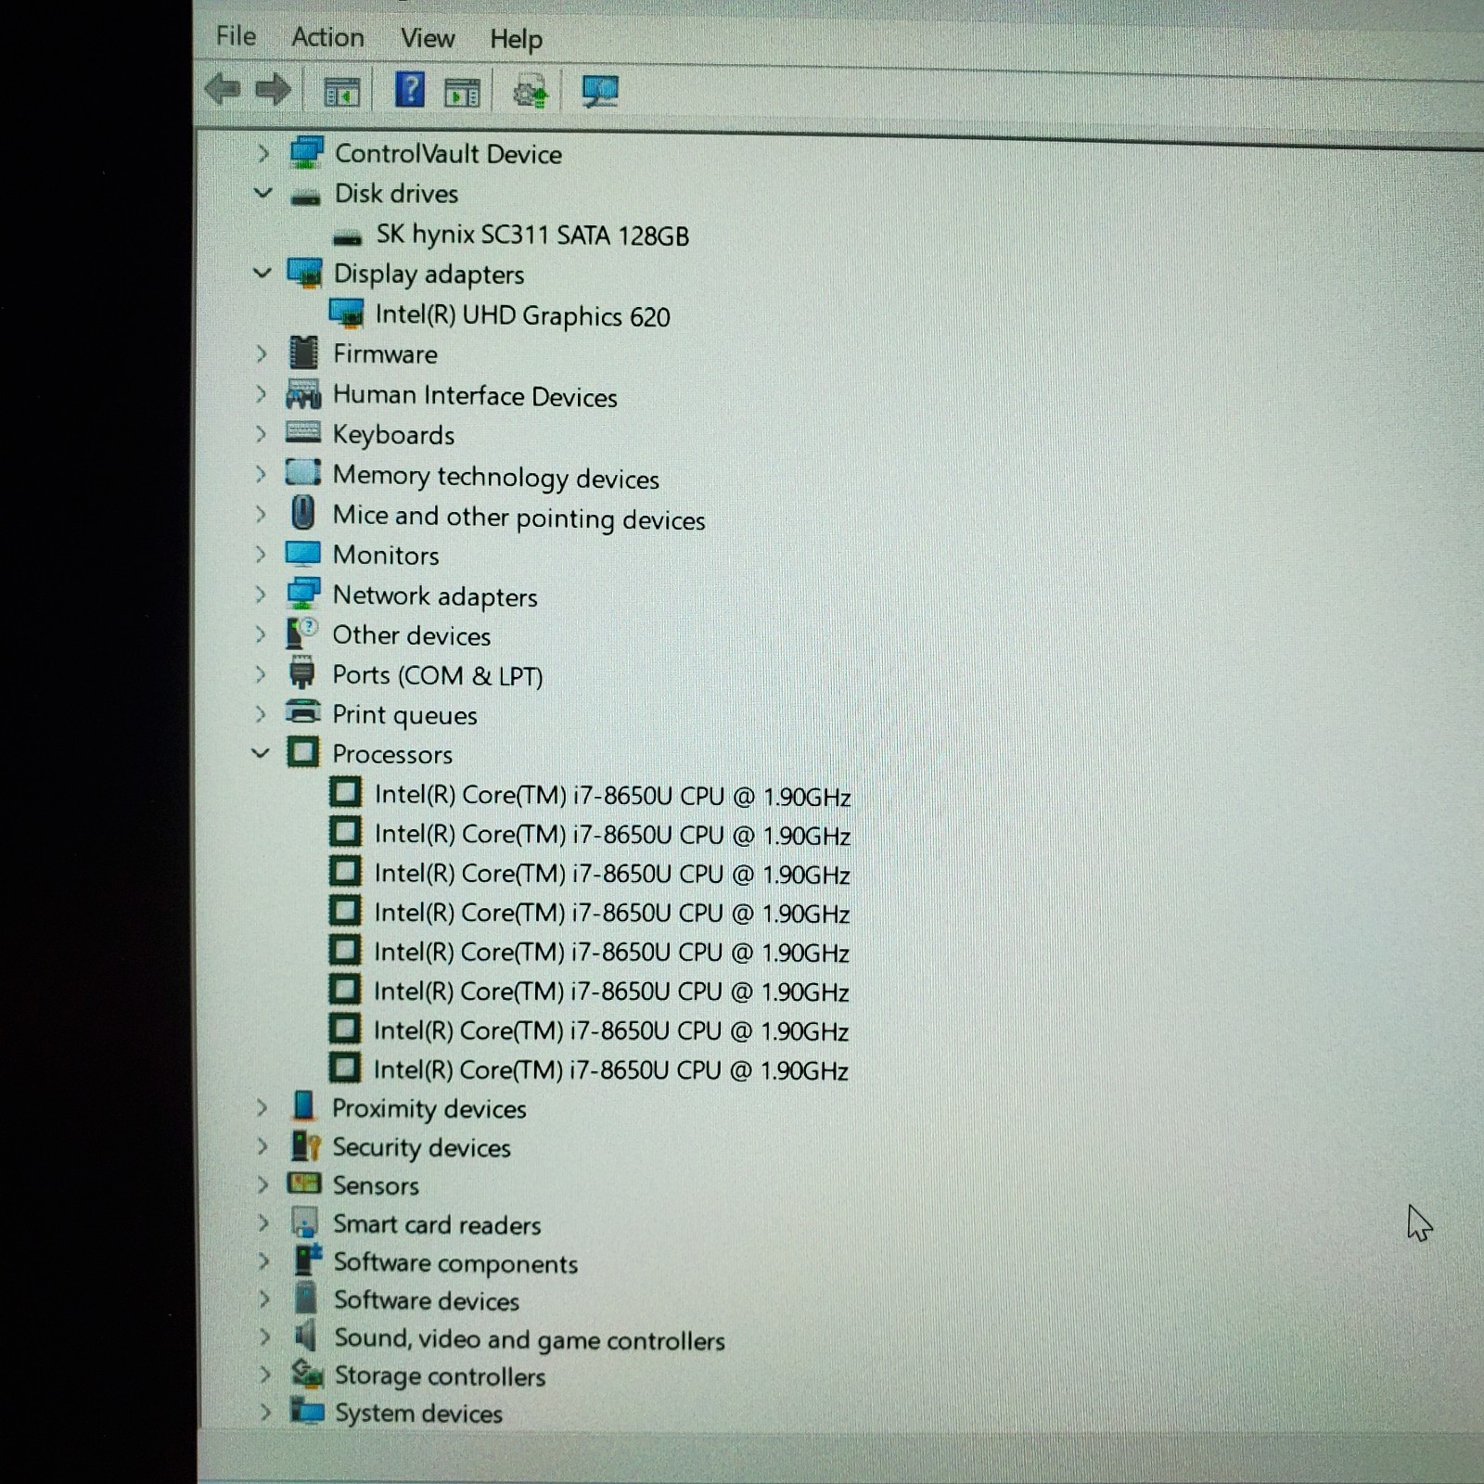Select Intel(R) UHD Graphics 620 adapter

(522, 315)
